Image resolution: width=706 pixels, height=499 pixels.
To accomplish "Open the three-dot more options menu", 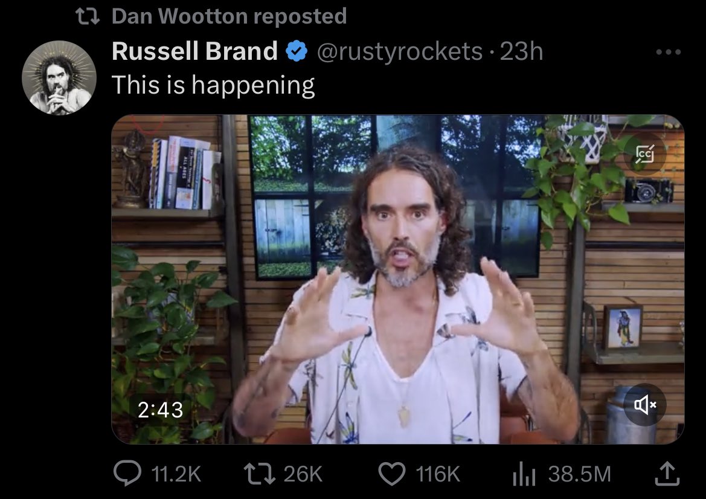I will pos(668,53).
